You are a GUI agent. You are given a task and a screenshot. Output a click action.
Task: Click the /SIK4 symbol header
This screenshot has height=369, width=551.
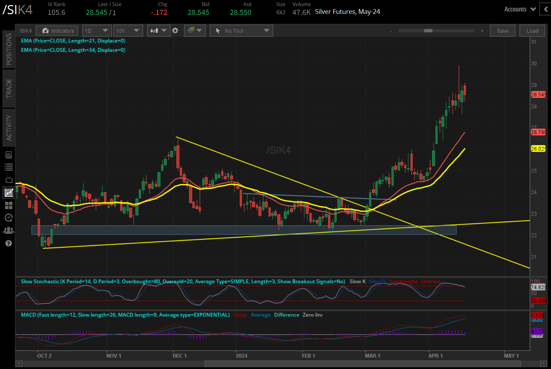point(18,9)
